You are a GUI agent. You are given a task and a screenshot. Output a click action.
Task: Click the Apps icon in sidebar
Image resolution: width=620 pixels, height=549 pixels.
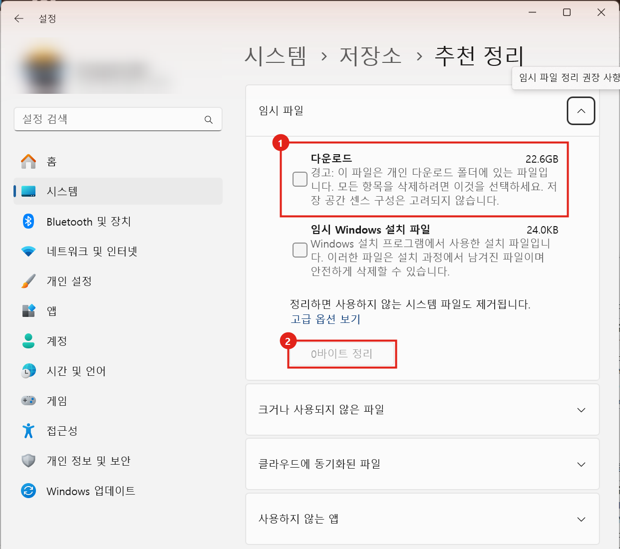[28, 311]
